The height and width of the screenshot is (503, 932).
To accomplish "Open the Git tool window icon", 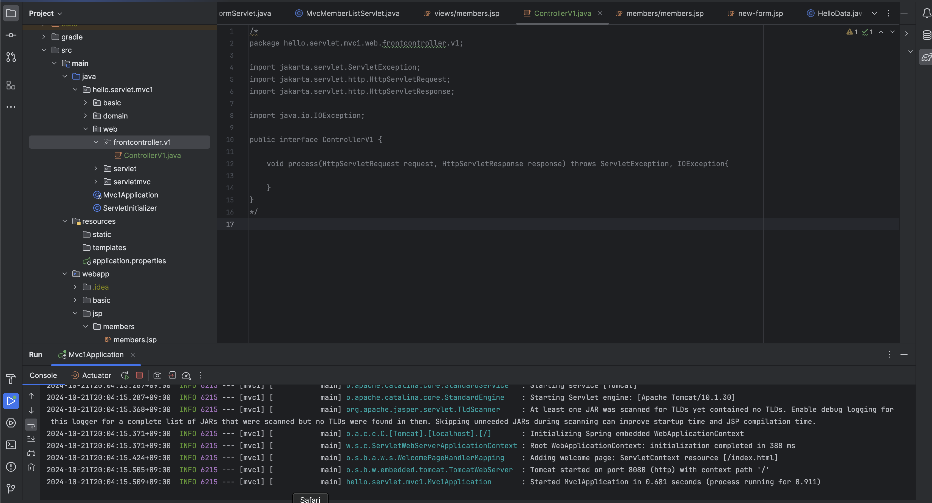I will tap(11, 488).
